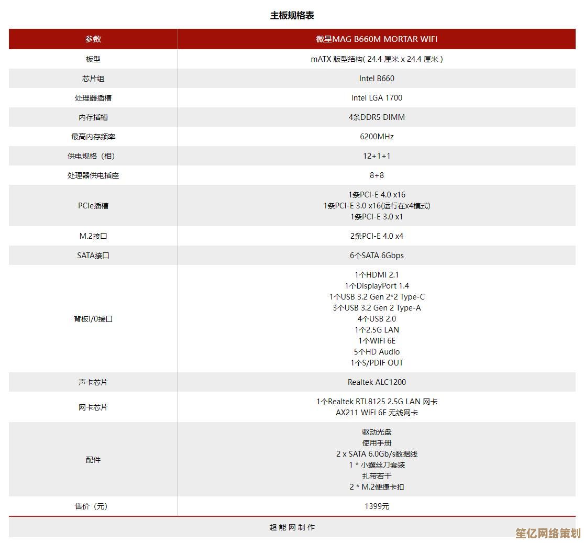Image resolution: width=584 pixels, height=543 pixels.
Task: Select the Intel B660 value
Action: coord(376,78)
